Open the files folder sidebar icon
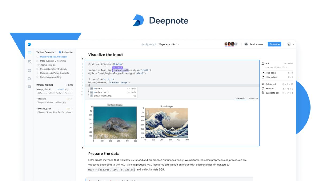321x181 pixels. point(29,61)
